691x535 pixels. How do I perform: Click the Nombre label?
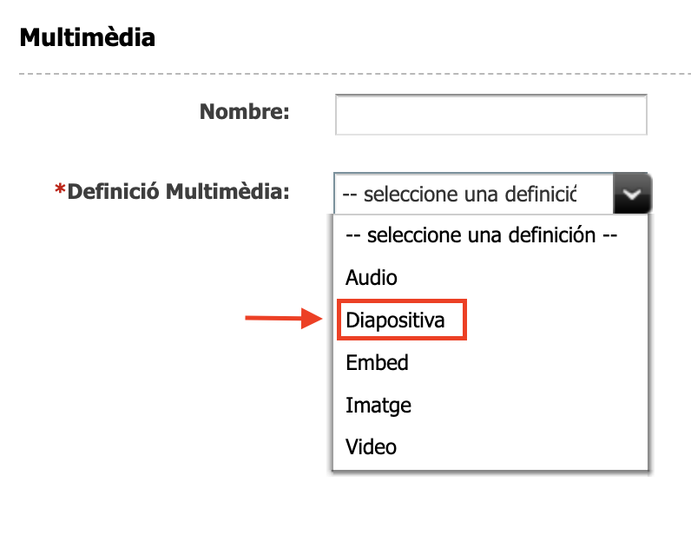[x=244, y=112]
